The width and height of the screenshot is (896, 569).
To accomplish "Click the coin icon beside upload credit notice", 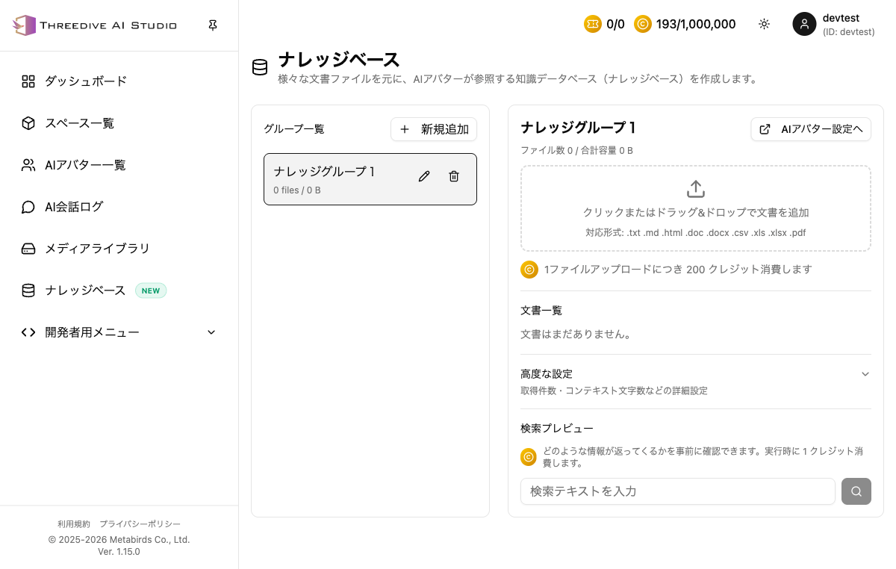I will point(529,270).
